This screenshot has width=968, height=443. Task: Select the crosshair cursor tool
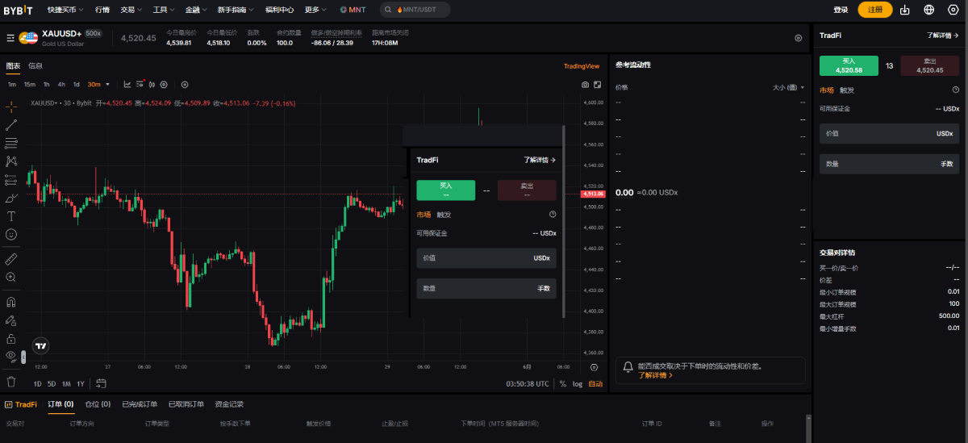(x=11, y=106)
